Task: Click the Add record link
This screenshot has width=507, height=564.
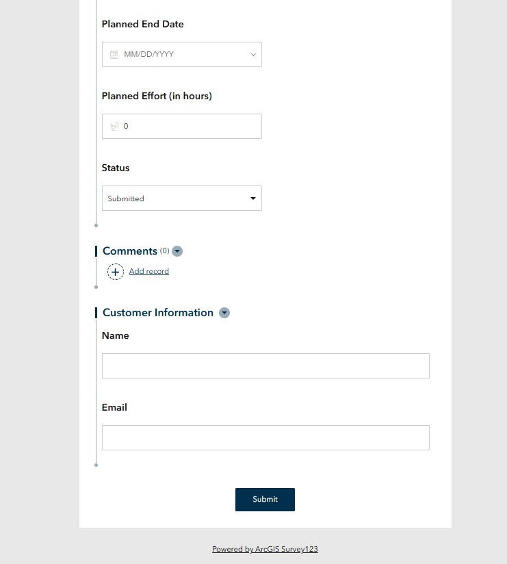Action: pyautogui.click(x=149, y=272)
